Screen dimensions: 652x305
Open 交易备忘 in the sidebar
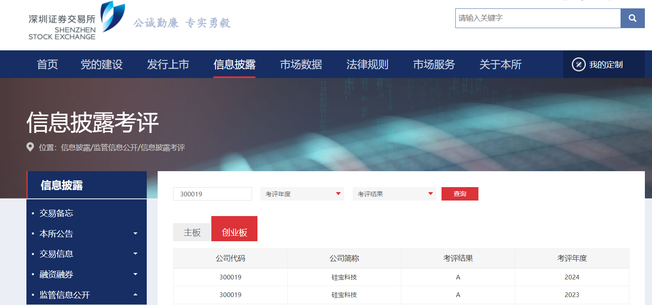[56, 213]
